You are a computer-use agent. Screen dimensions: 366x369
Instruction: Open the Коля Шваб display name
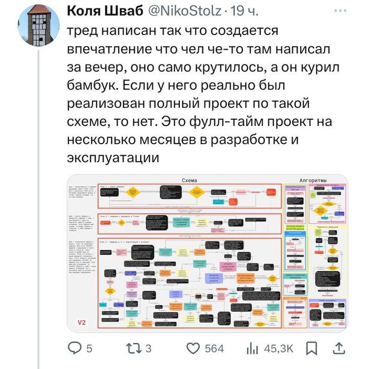[105, 11]
